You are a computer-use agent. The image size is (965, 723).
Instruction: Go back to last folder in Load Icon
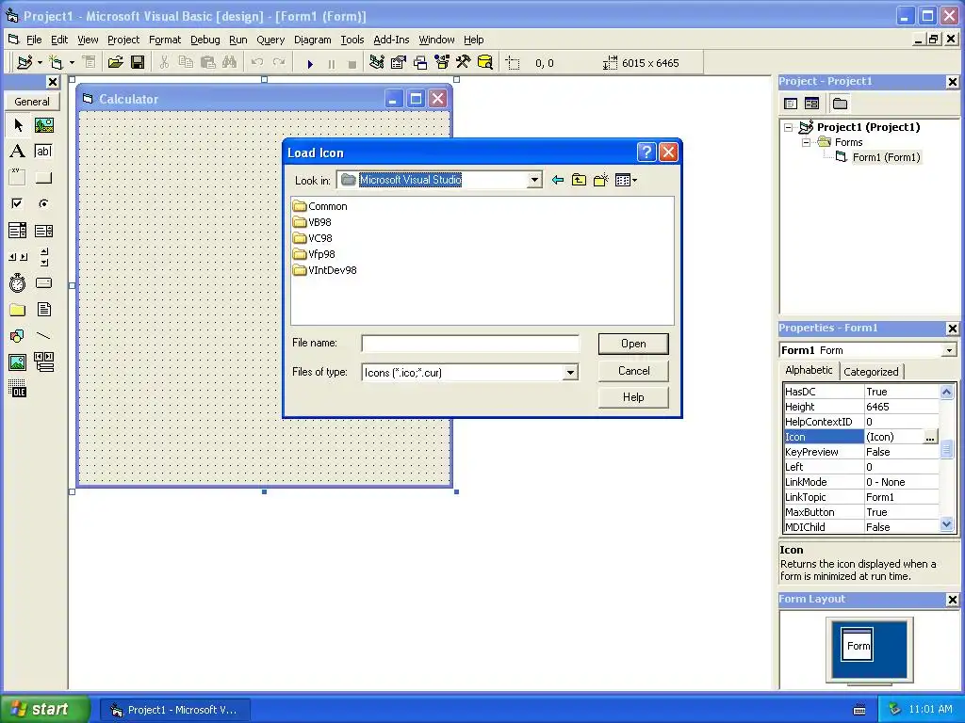tap(558, 180)
